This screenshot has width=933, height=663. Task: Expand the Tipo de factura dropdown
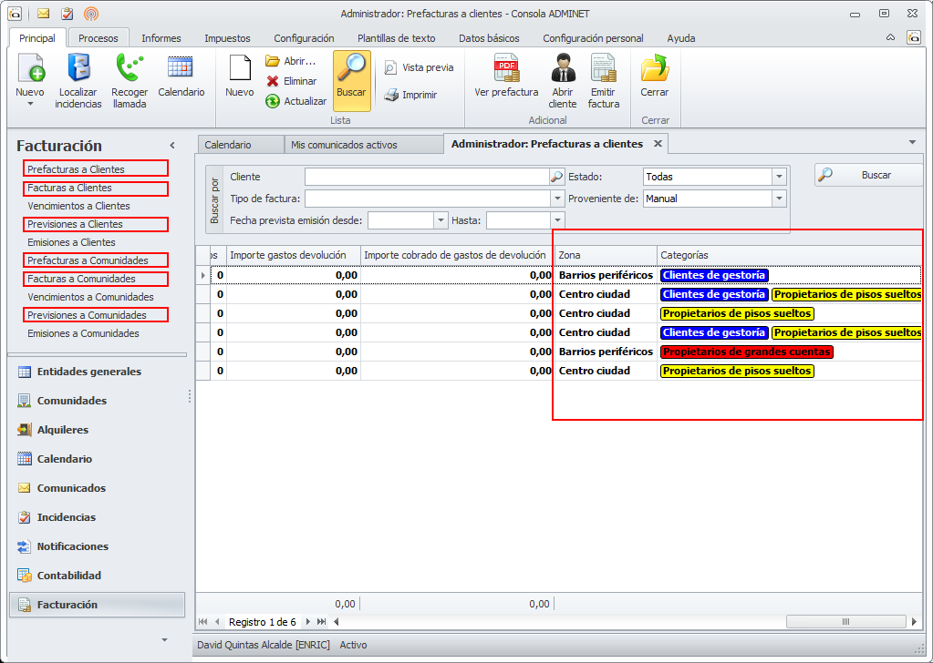[557, 199]
